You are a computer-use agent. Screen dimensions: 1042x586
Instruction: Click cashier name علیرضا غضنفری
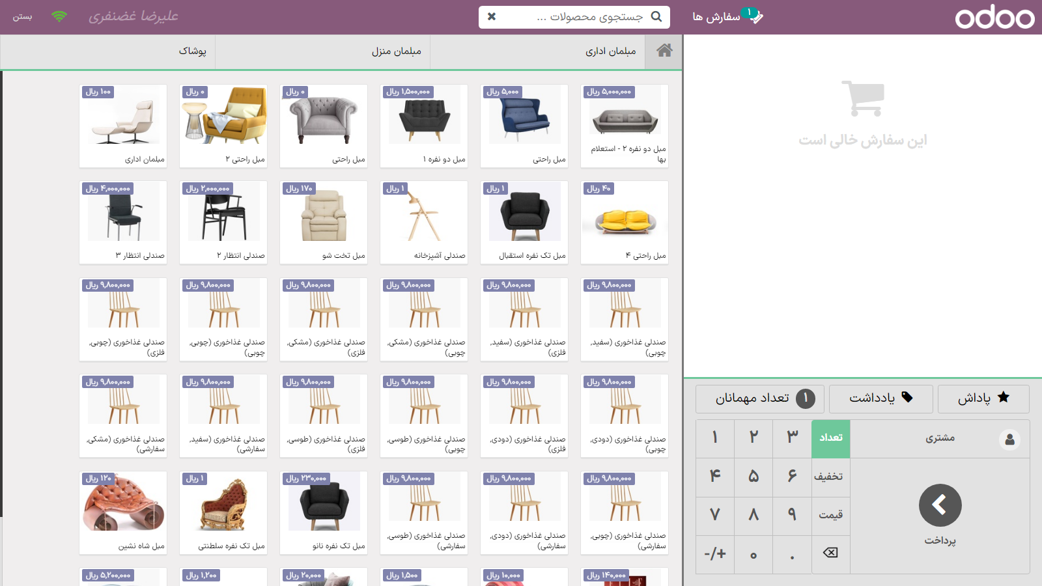pos(134,16)
